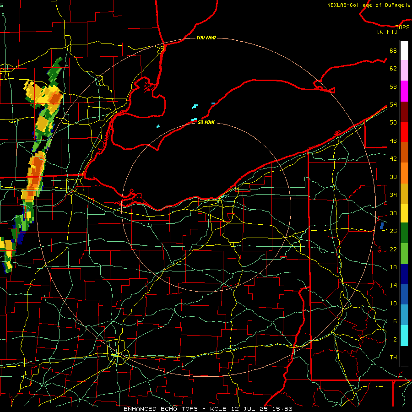This screenshot has height=412, width=412.
Task: Click the 6 value on the legend
Action: click(x=395, y=321)
